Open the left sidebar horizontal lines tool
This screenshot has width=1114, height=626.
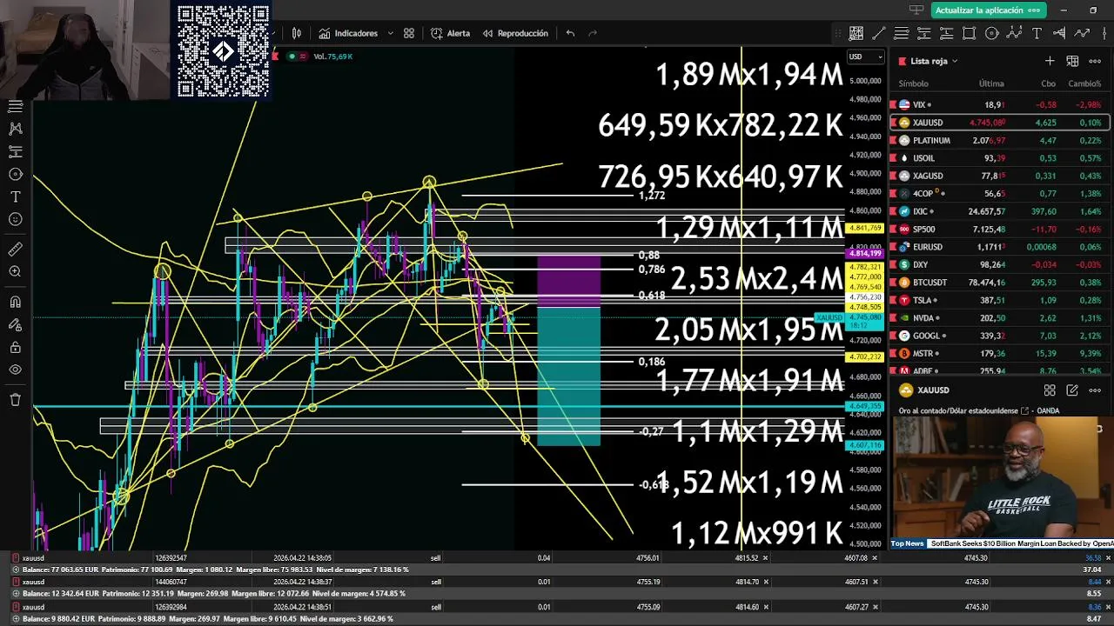pos(15,106)
